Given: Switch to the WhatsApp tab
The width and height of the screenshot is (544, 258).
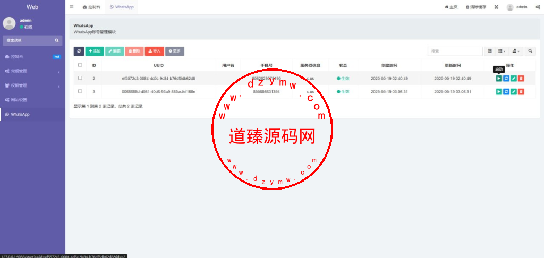Looking at the screenshot, I should pos(122,7).
